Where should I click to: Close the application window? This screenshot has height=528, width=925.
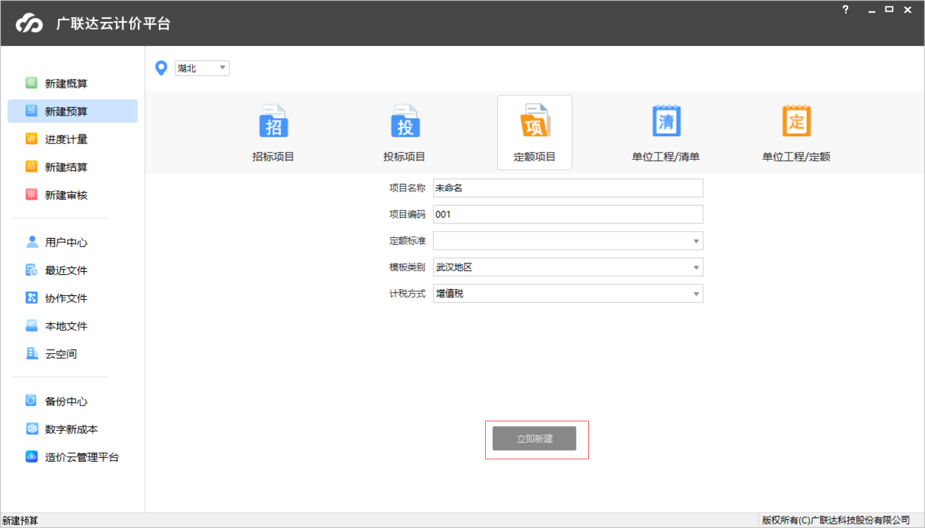pos(908,10)
